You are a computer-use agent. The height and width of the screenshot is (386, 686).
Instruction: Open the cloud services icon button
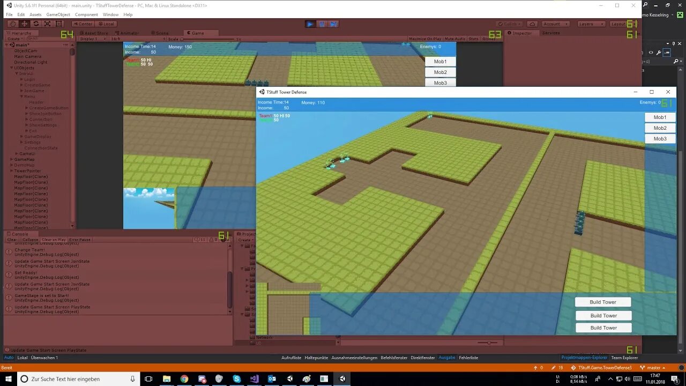coord(532,24)
